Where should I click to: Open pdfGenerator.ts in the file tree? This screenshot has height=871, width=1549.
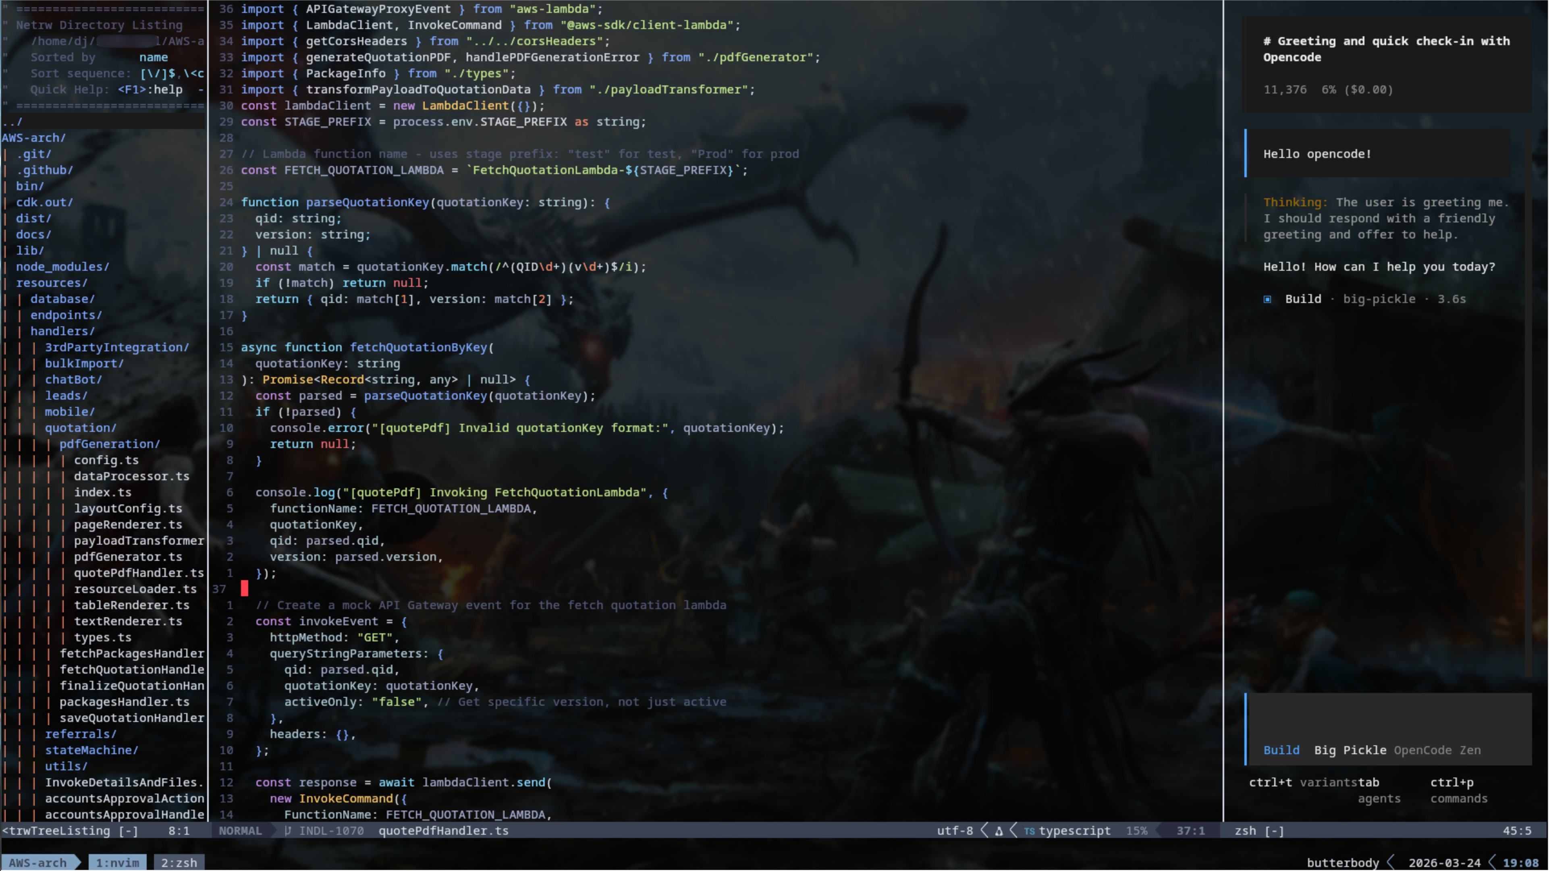127,557
